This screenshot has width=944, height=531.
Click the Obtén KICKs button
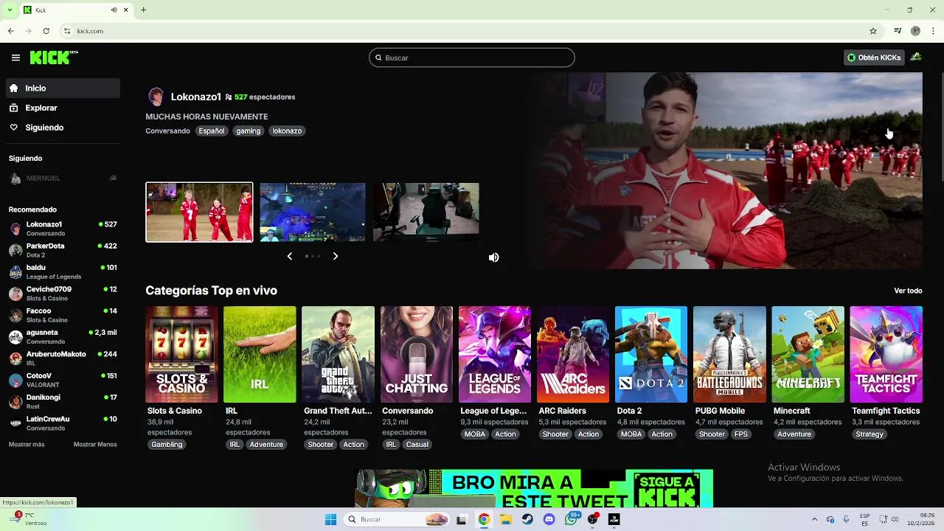874,58
